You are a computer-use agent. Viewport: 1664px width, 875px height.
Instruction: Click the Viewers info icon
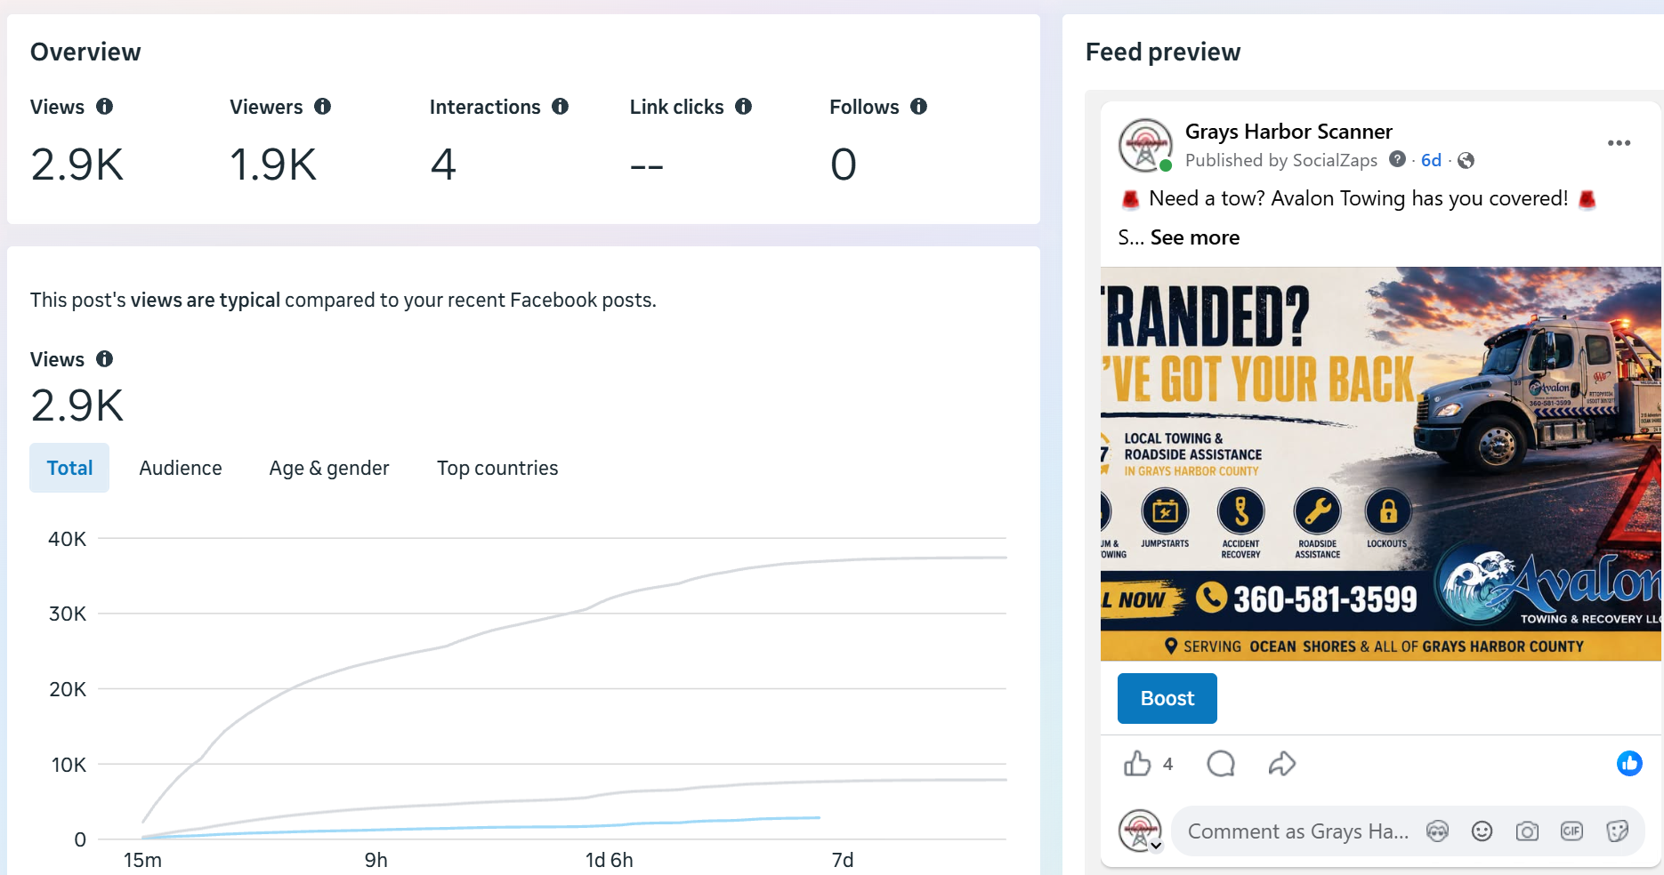click(x=323, y=107)
